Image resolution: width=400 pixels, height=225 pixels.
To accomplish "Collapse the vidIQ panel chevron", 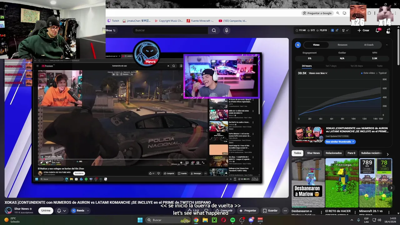I will (x=387, y=45).
